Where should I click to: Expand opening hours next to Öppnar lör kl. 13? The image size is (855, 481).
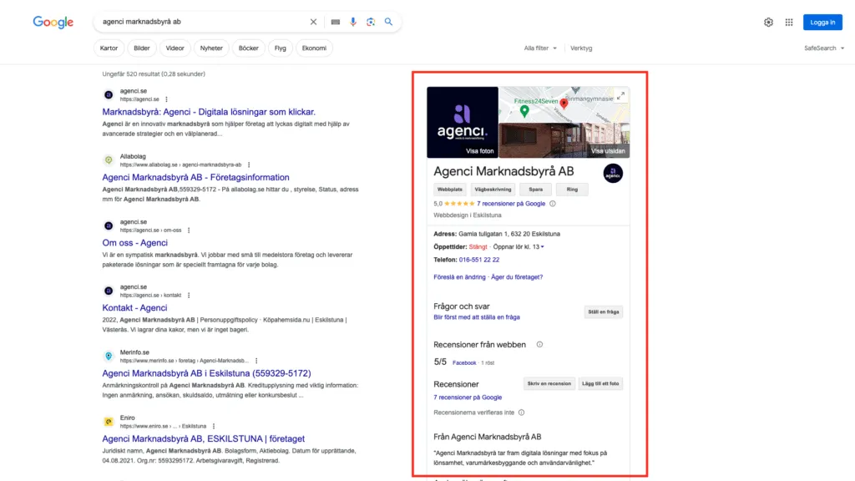542,247
